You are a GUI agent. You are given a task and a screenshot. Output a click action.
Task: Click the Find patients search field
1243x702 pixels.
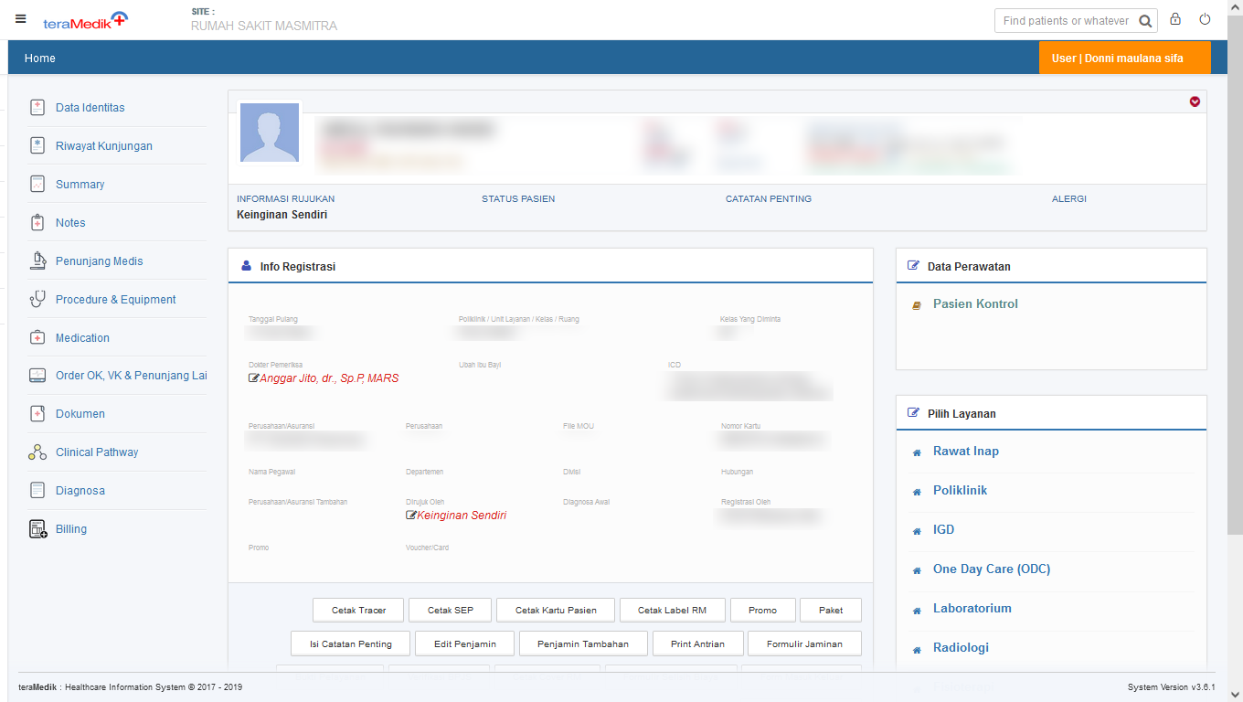click(1066, 21)
